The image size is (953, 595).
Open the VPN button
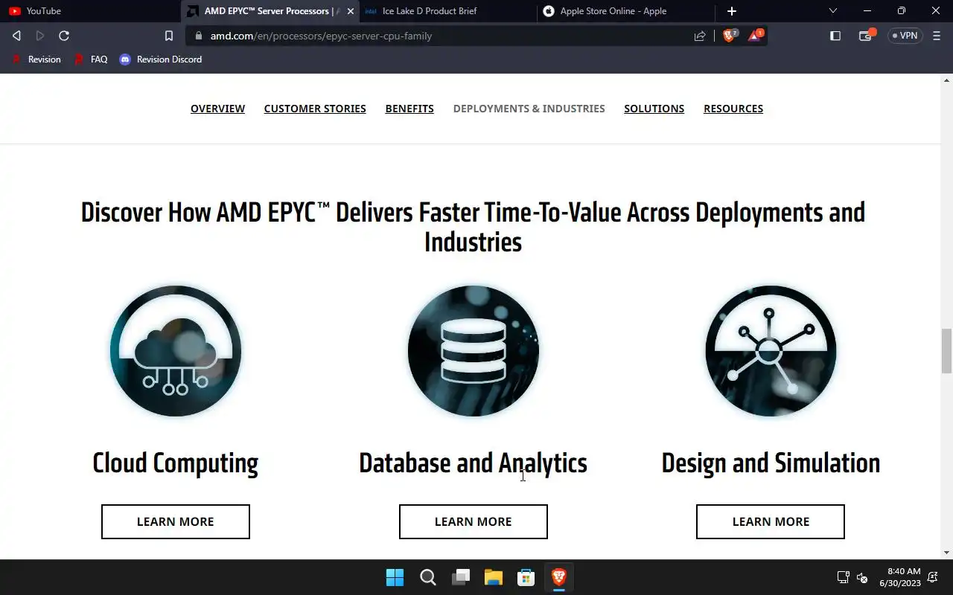[x=905, y=36]
